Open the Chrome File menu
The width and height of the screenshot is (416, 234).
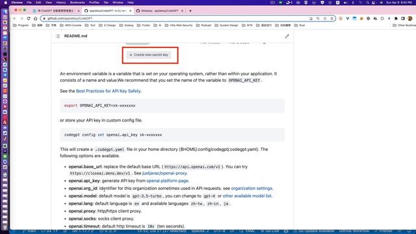pos(29,3)
